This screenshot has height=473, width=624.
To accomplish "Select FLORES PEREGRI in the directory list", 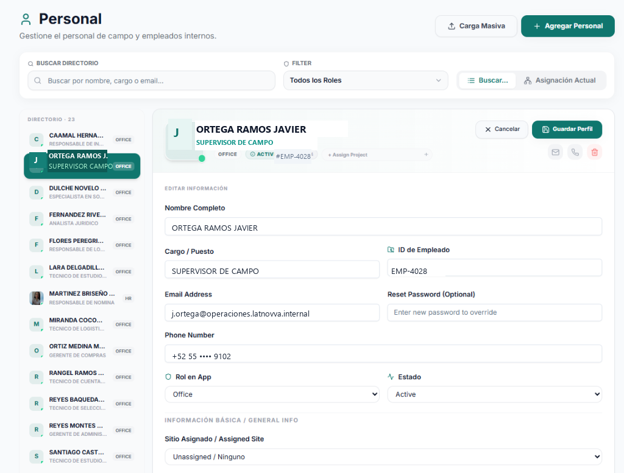I will [x=82, y=245].
